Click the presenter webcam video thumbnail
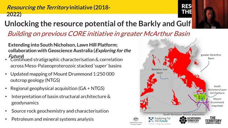This screenshot has height=128, width=228. [210, 14]
